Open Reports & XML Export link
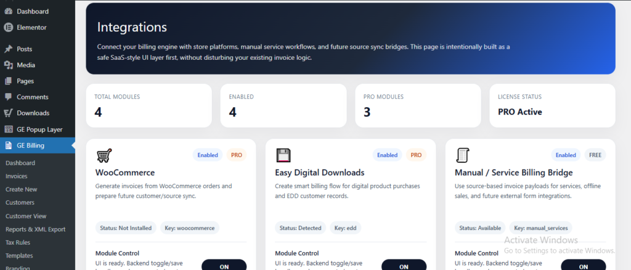Screen dimensions: 631x270 coord(35,229)
